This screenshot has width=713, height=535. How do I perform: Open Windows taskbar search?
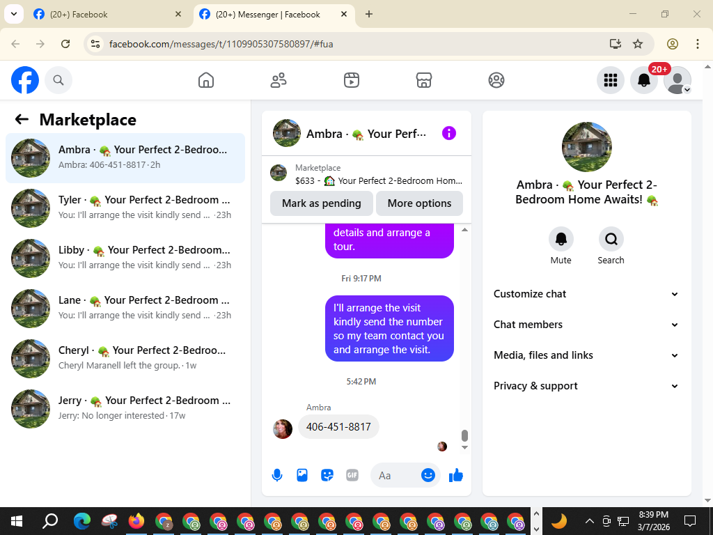pos(50,521)
